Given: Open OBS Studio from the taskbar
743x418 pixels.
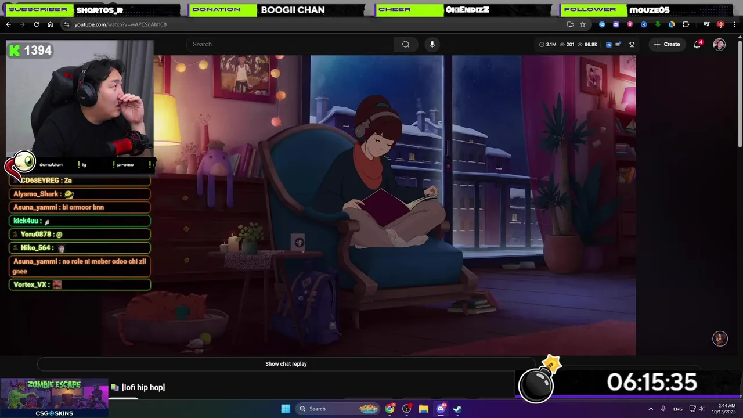Looking at the screenshot, I should point(406,409).
